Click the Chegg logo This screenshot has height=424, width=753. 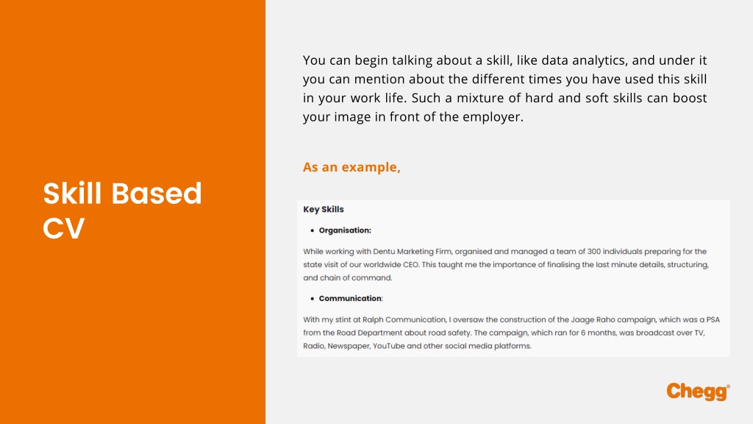click(x=698, y=392)
